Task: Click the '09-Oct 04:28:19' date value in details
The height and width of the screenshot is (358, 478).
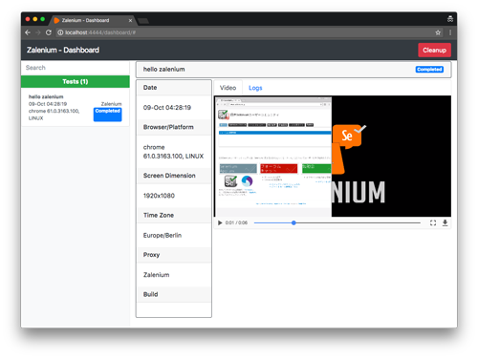Action: pos(167,108)
